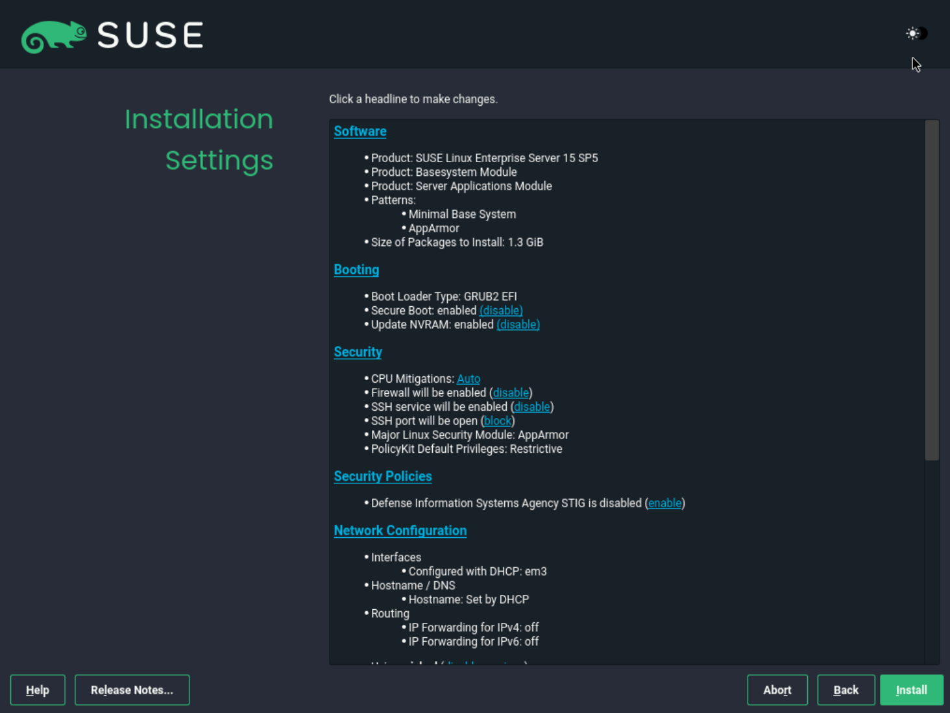Screen dimensions: 950x713
Task: Select 'Size of Packages to Install: 1.3 GiB'
Action: click(x=457, y=242)
